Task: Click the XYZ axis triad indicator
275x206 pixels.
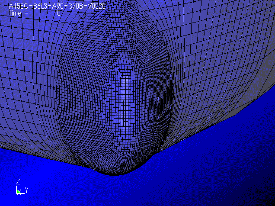Action: [x=22, y=187]
